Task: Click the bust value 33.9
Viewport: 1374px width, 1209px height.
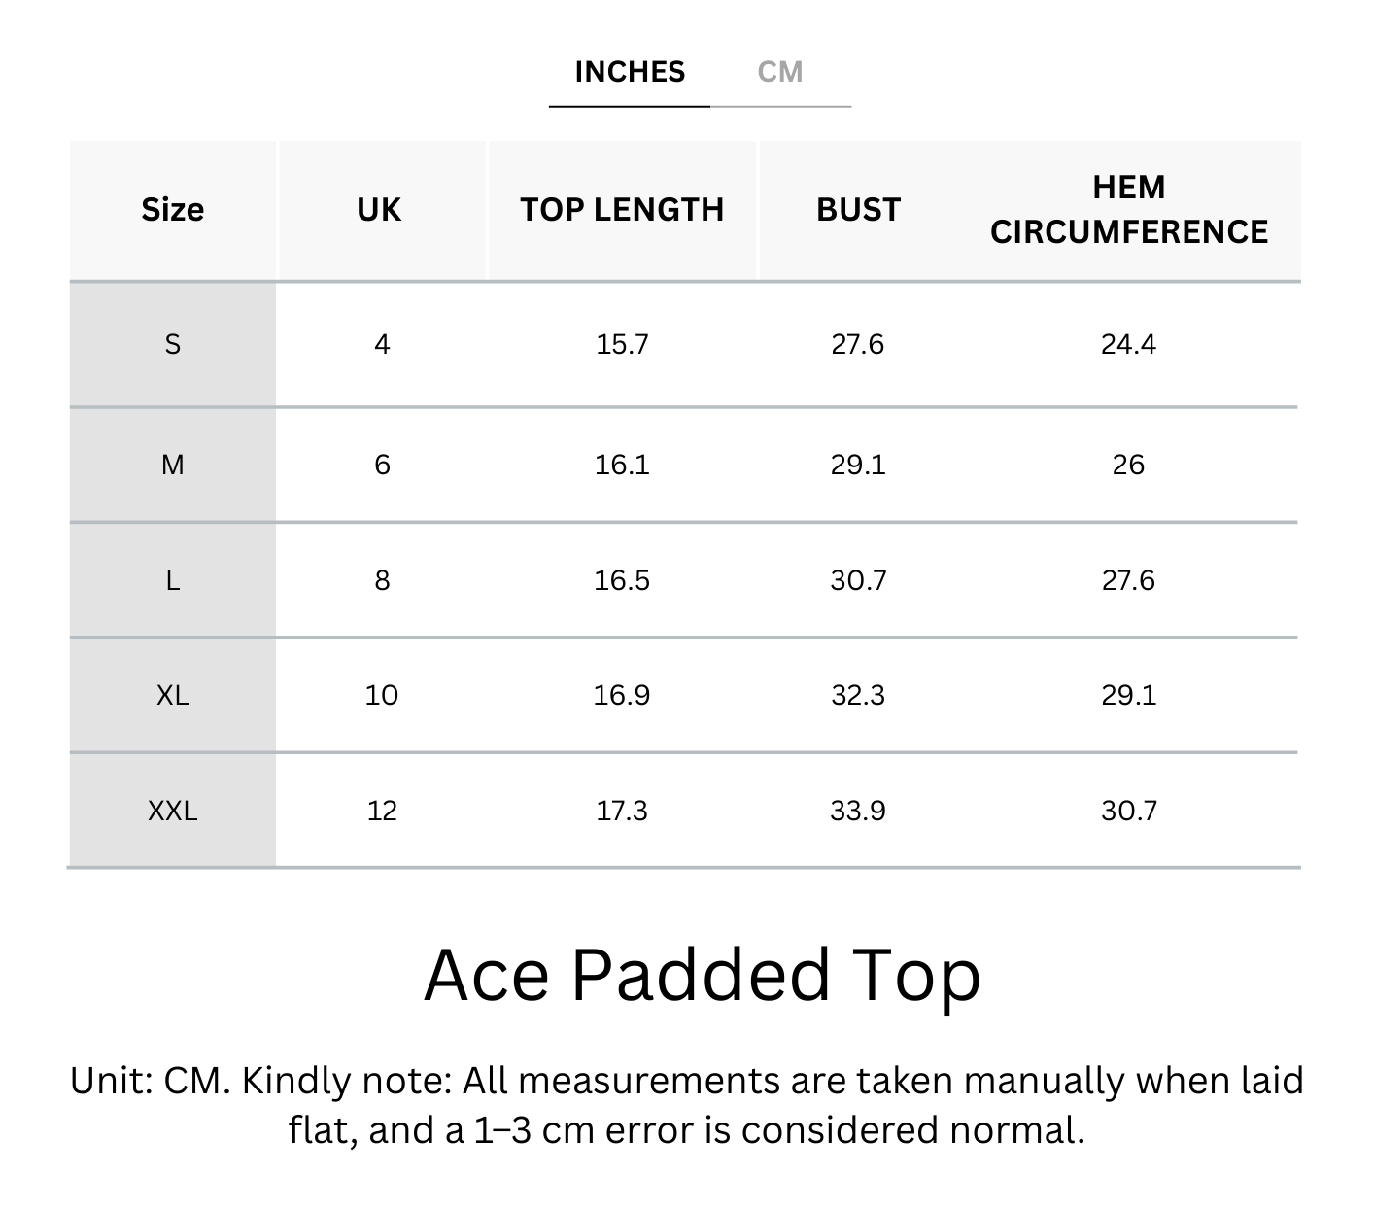Action: [858, 811]
